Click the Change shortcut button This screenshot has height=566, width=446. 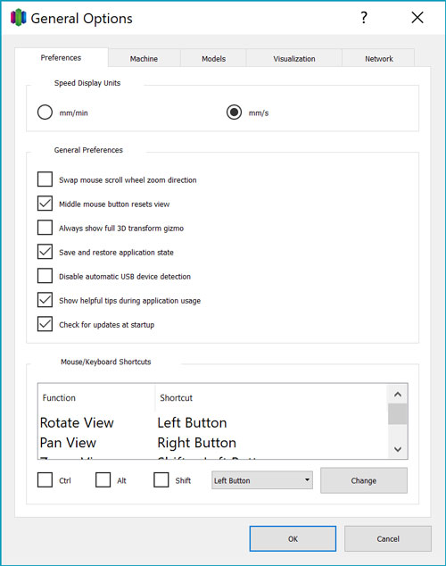[x=364, y=480]
